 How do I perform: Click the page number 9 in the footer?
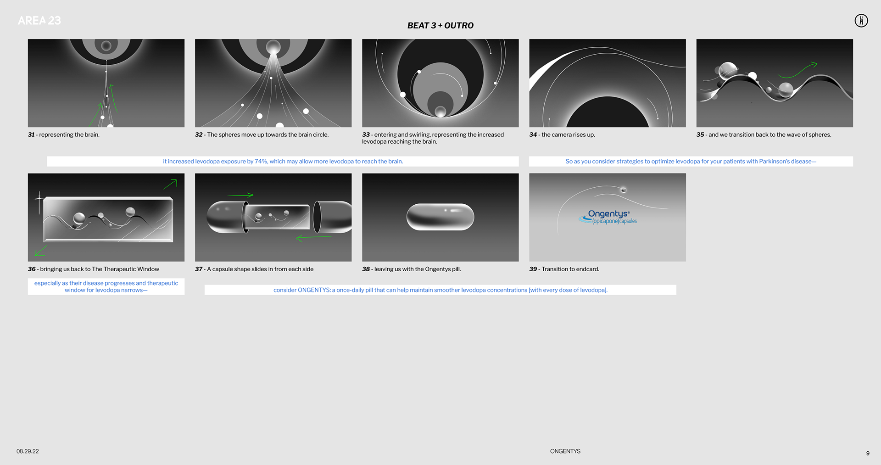click(868, 453)
